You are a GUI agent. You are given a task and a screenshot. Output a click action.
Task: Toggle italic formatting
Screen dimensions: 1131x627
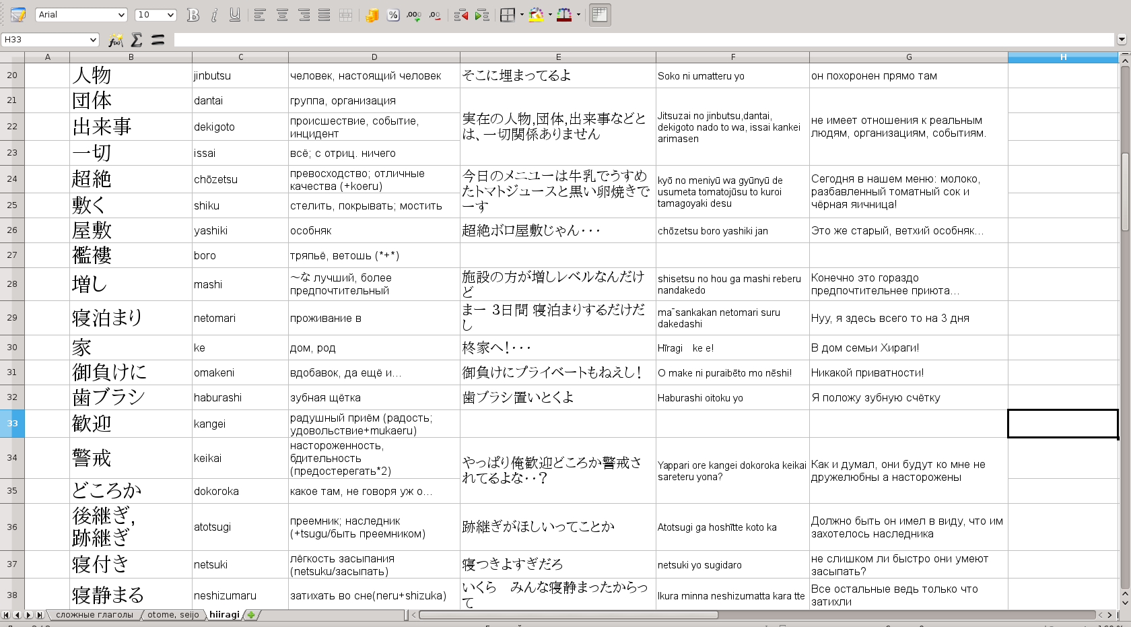pos(214,15)
